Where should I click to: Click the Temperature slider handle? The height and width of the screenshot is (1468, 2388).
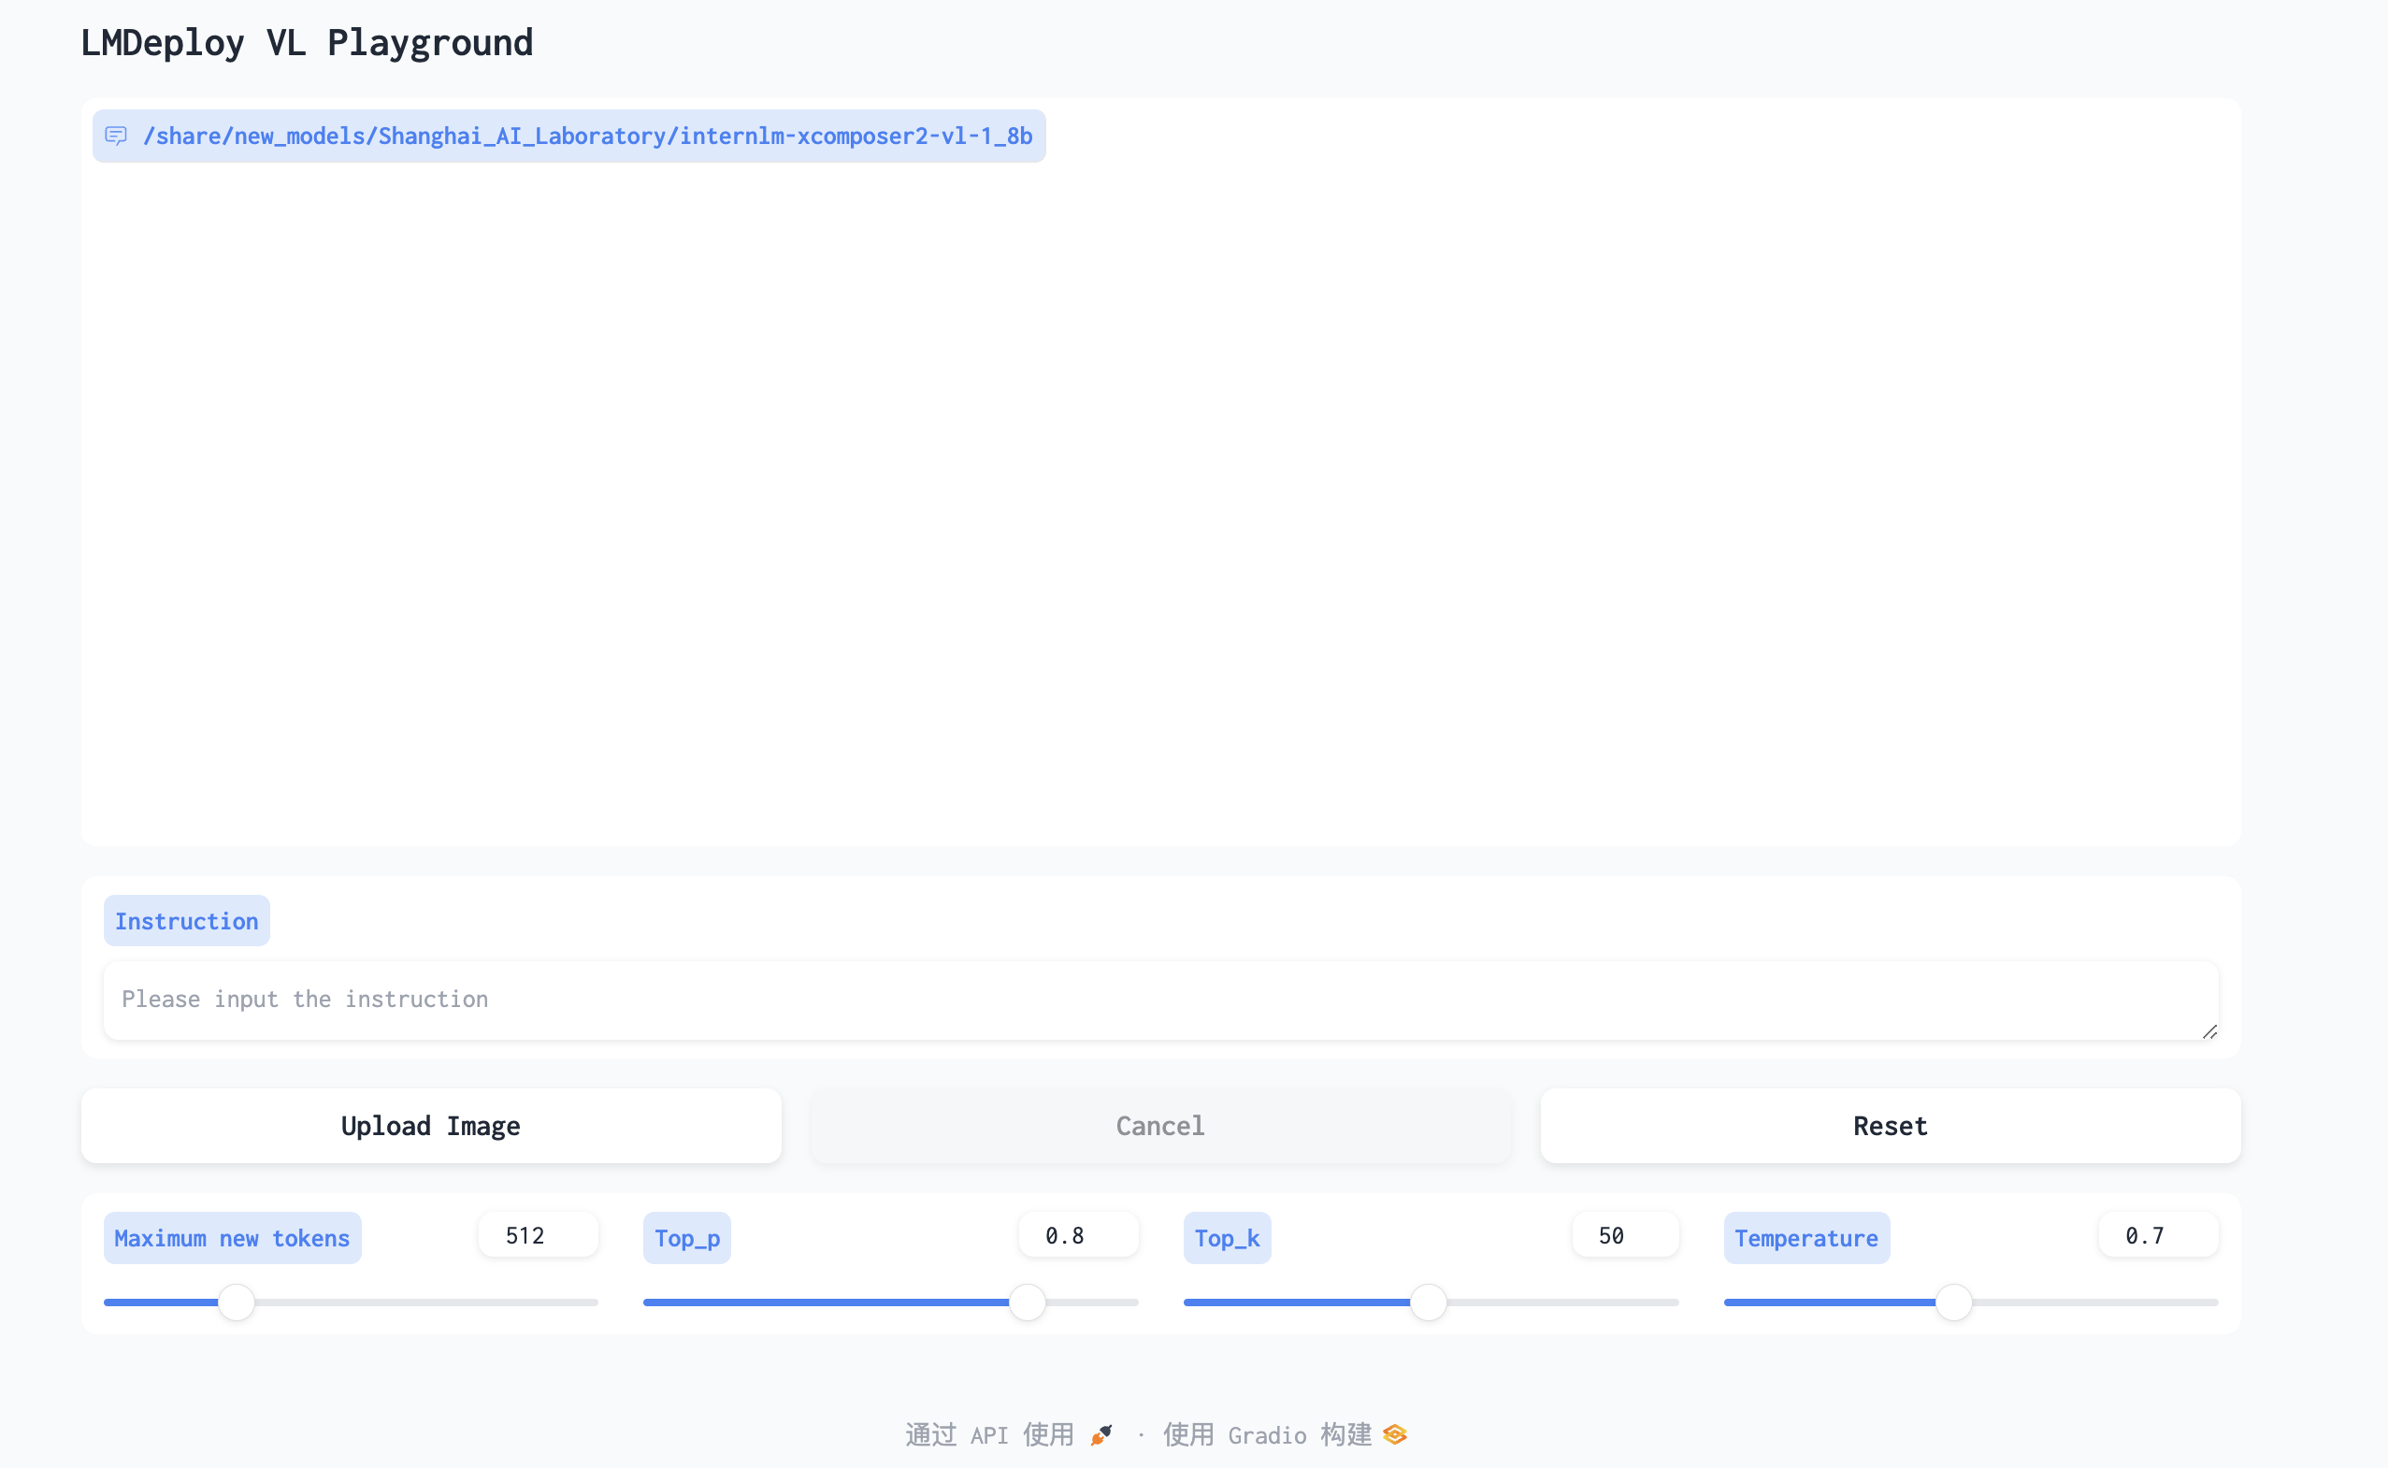[x=1953, y=1302]
